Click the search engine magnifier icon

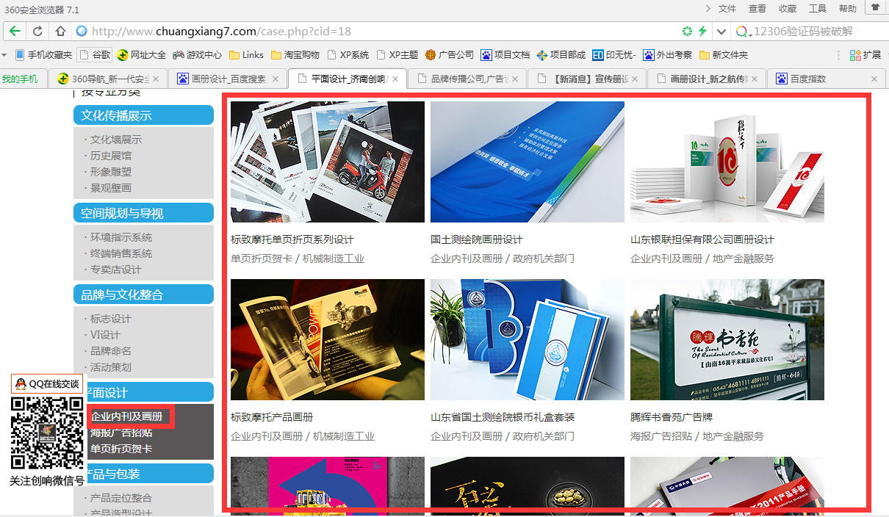click(x=743, y=32)
